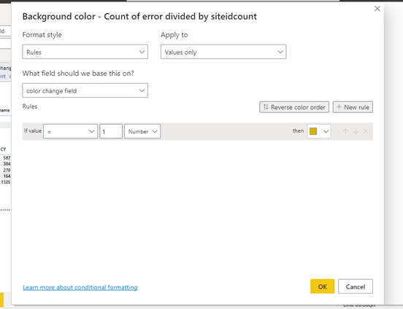
Task: Move the rule down with arrow icon
Action: pos(356,131)
